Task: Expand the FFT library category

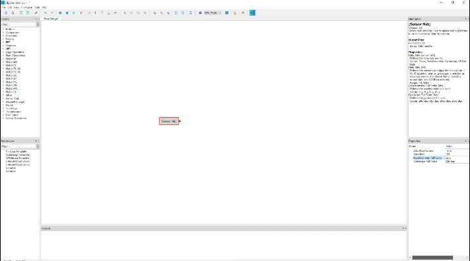Action: tap(3, 43)
